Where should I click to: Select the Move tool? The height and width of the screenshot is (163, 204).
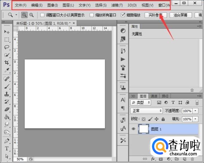(7, 32)
